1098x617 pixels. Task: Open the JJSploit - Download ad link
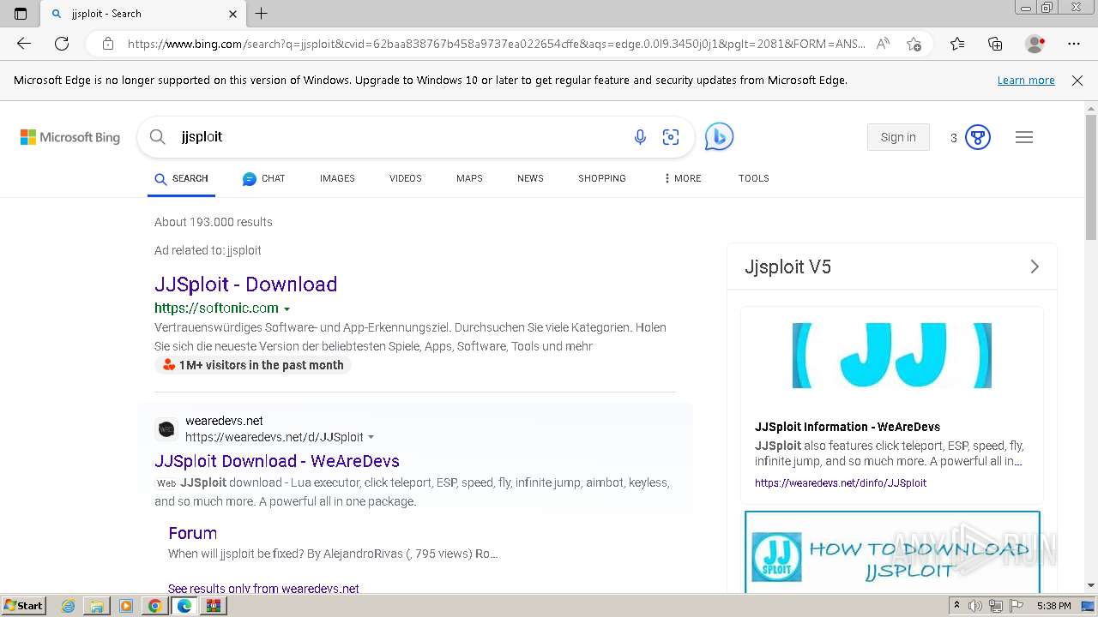click(245, 285)
